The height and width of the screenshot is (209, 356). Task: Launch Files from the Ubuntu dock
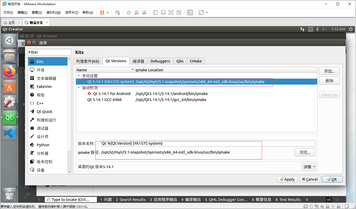[x=9, y=56]
